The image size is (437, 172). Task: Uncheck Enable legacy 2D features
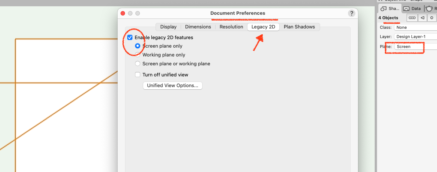tap(130, 37)
